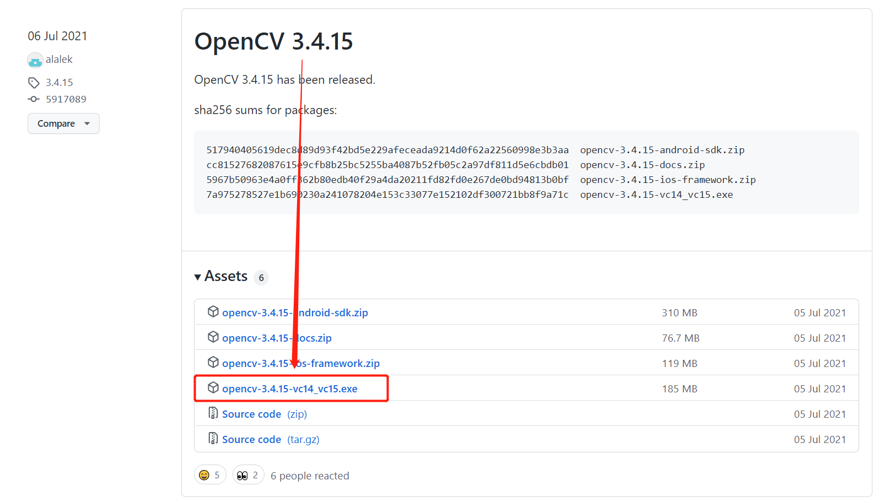Click package icon for android-sdk.zip asset

click(x=213, y=312)
